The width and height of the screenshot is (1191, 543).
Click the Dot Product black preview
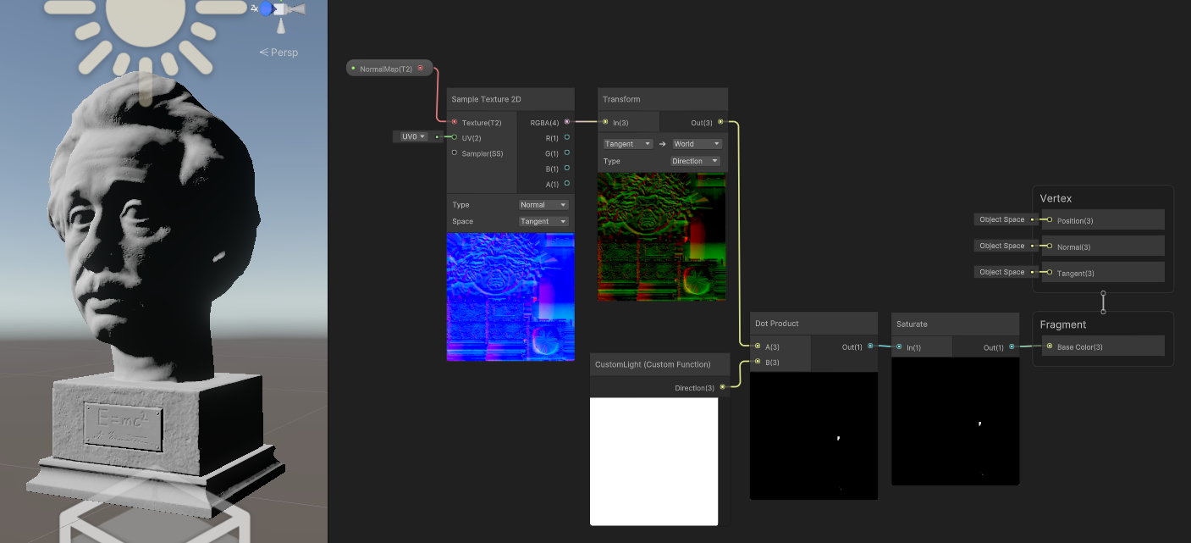pos(814,435)
